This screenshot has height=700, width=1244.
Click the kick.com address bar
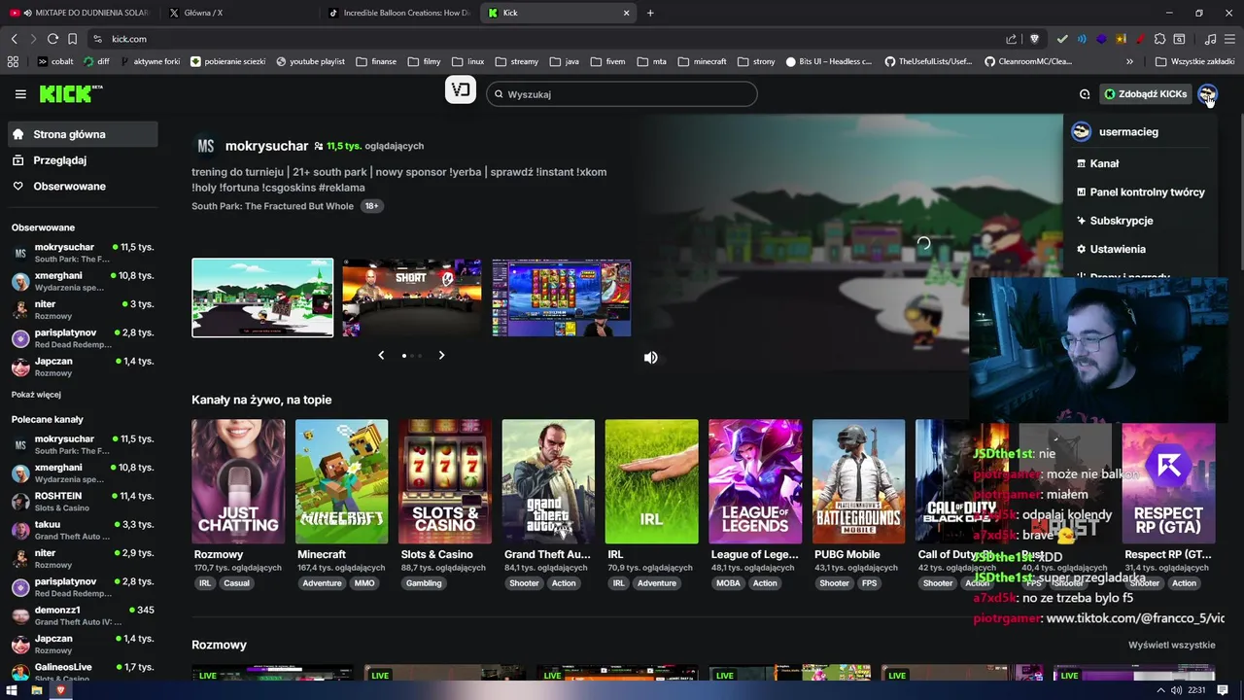click(544, 39)
